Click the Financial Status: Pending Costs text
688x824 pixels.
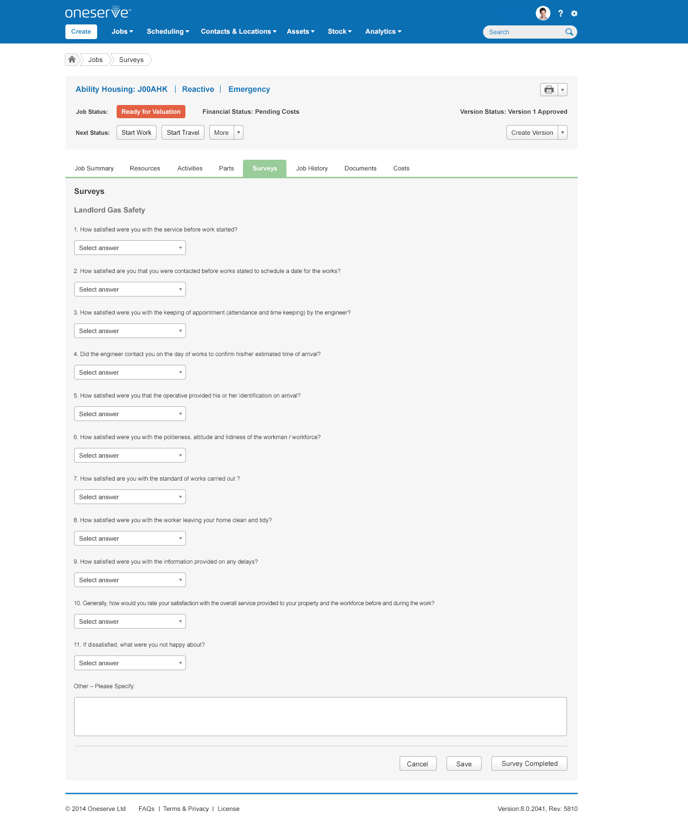[251, 111]
